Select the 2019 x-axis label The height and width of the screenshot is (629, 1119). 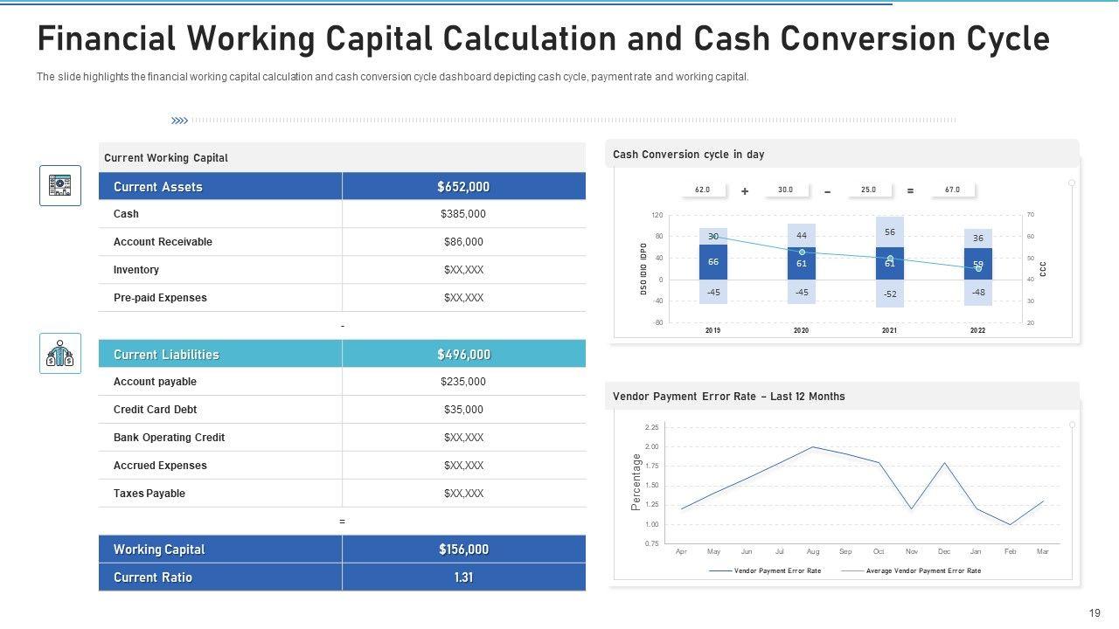pos(713,331)
